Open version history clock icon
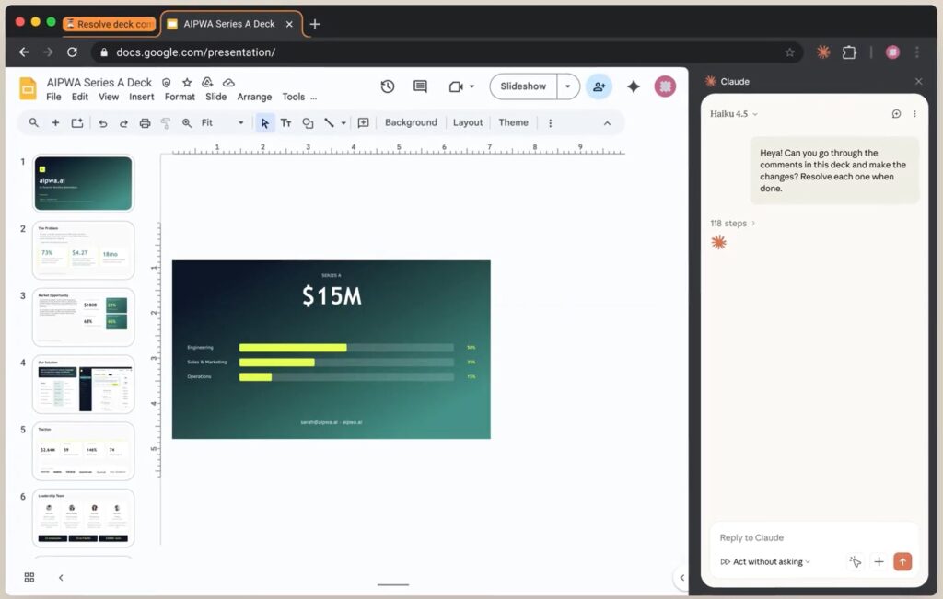The height and width of the screenshot is (599, 943). coord(388,86)
